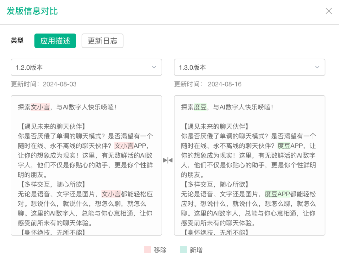Click the green 新增 legend swatch
This screenshot has height=259, width=339.
(184, 249)
